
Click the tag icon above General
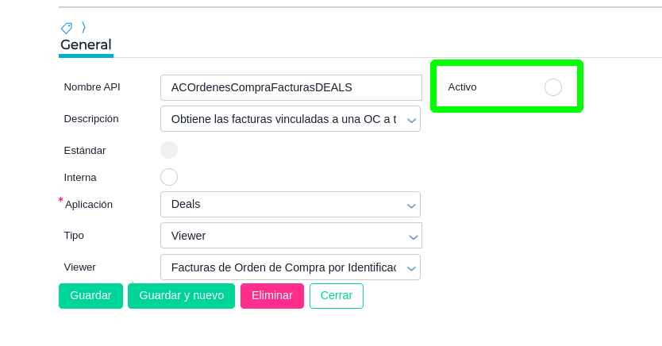click(67, 28)
